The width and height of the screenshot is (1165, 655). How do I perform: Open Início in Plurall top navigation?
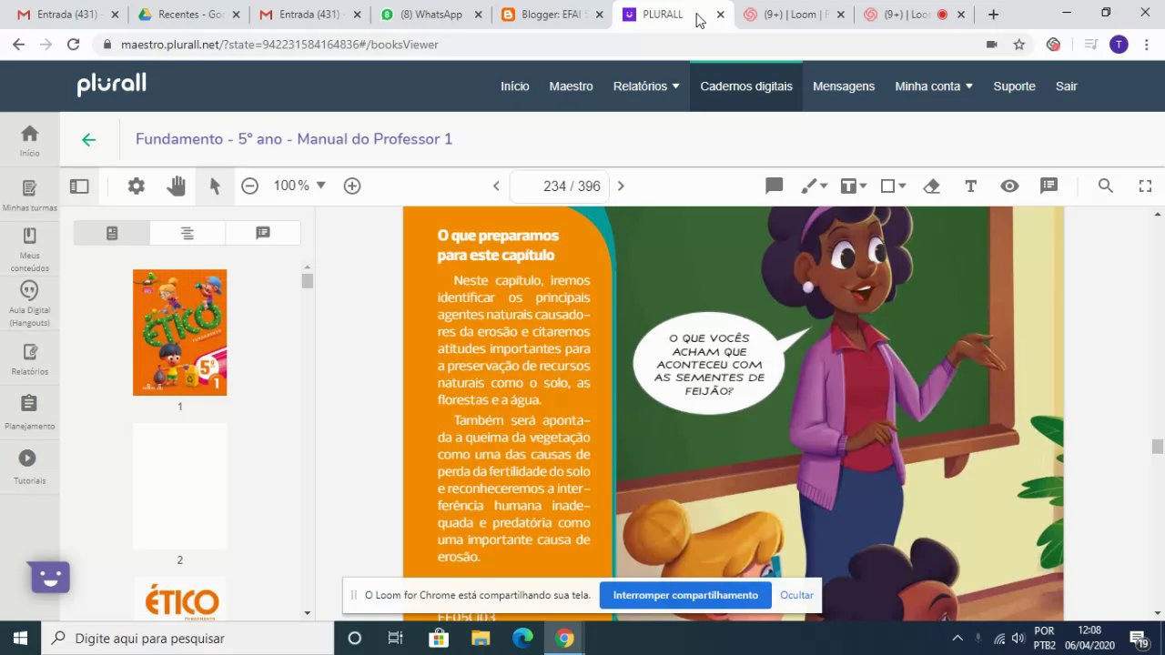point(514,86)
